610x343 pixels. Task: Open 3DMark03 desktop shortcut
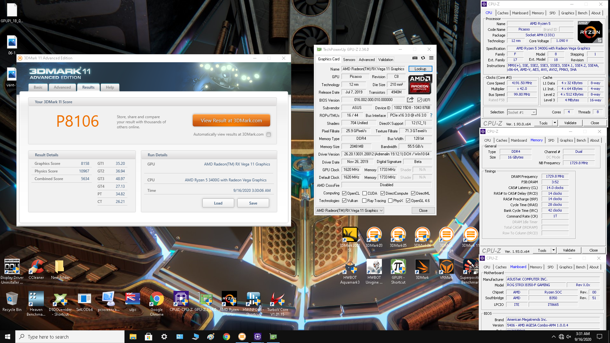[x=374, y=237]
